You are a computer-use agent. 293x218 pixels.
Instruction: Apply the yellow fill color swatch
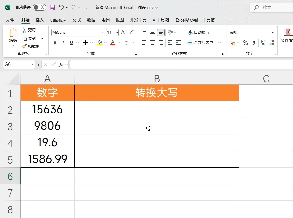(x=100, y=43)
